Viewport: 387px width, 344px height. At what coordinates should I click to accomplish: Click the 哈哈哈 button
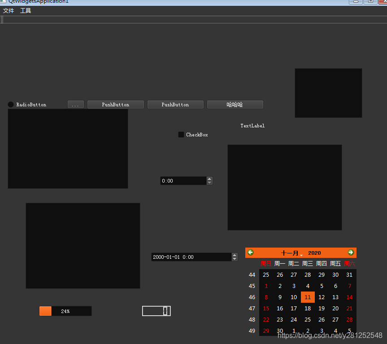235,105
